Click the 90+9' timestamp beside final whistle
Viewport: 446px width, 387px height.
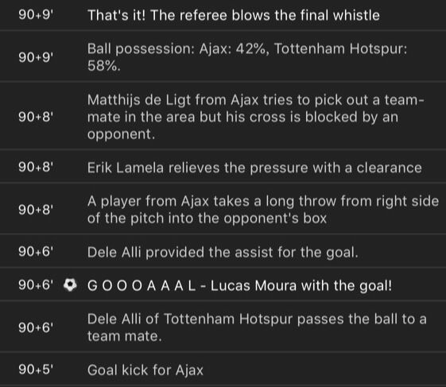[x=36, y=14]
